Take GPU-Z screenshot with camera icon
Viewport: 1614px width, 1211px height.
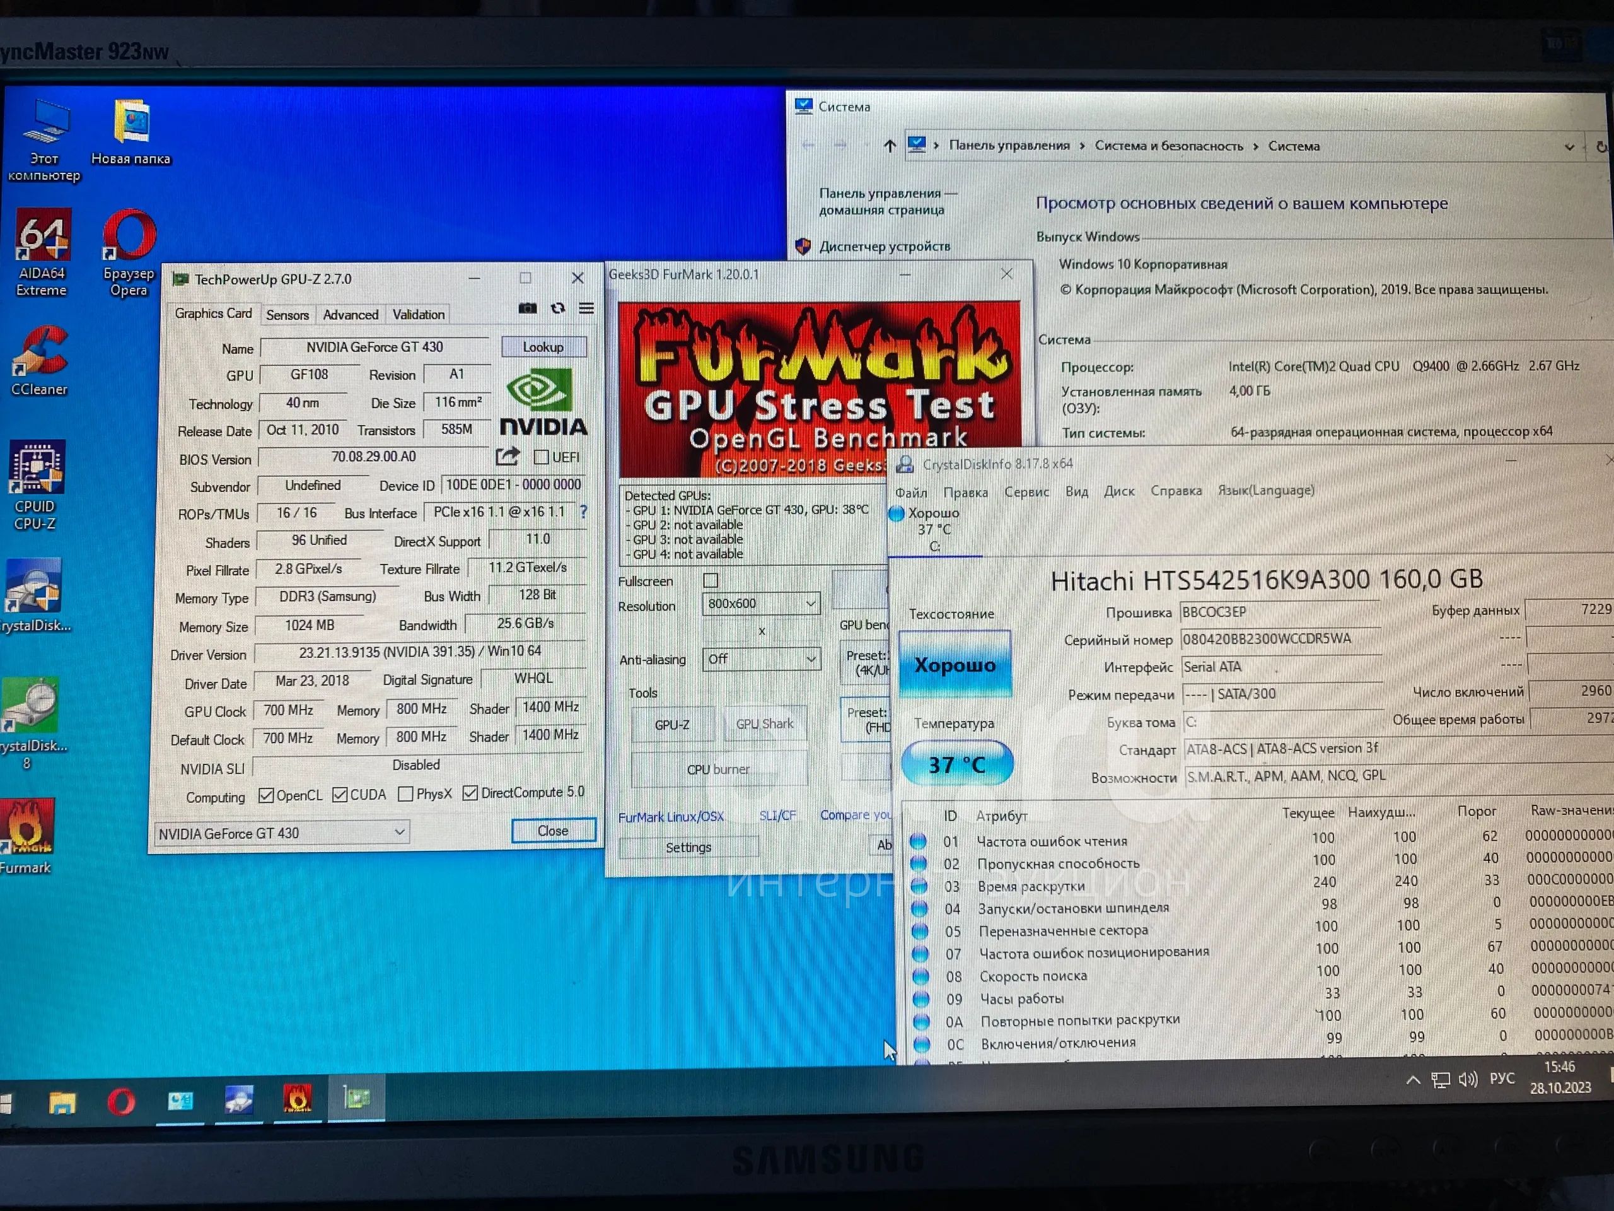(528, 308)
